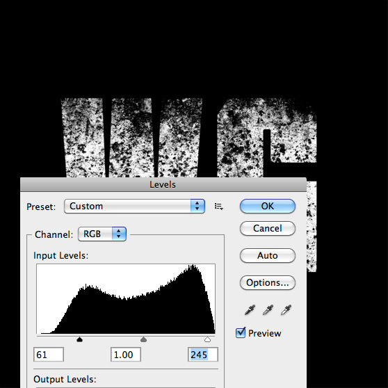Screen dimensions: 388x388
Task: Click the Cancel button
Action: tap(268, 228)
